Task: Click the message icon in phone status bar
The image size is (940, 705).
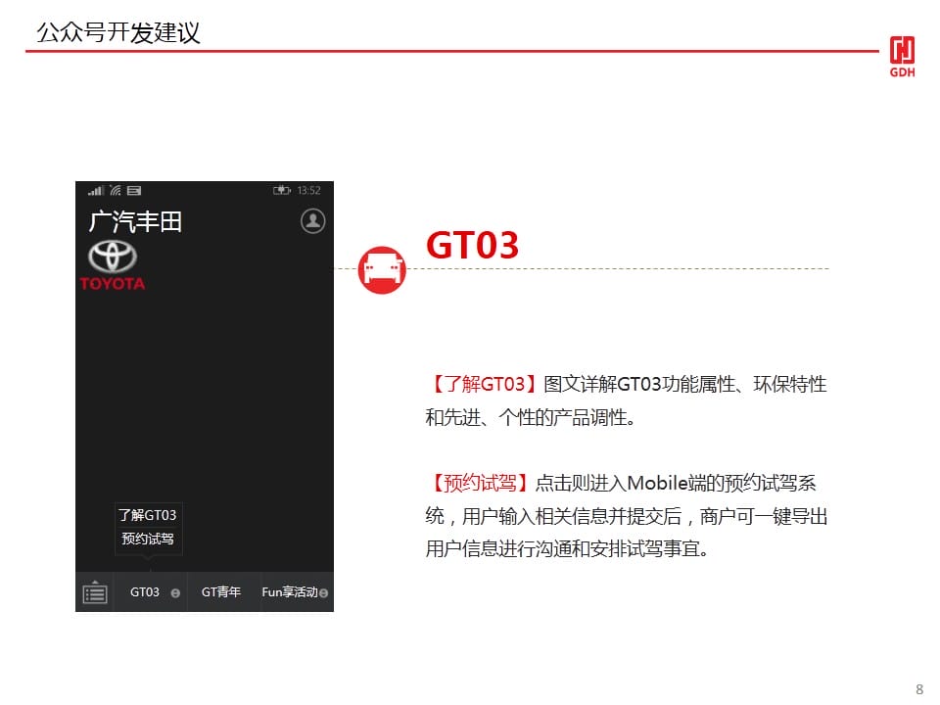Action: point(134,191)
